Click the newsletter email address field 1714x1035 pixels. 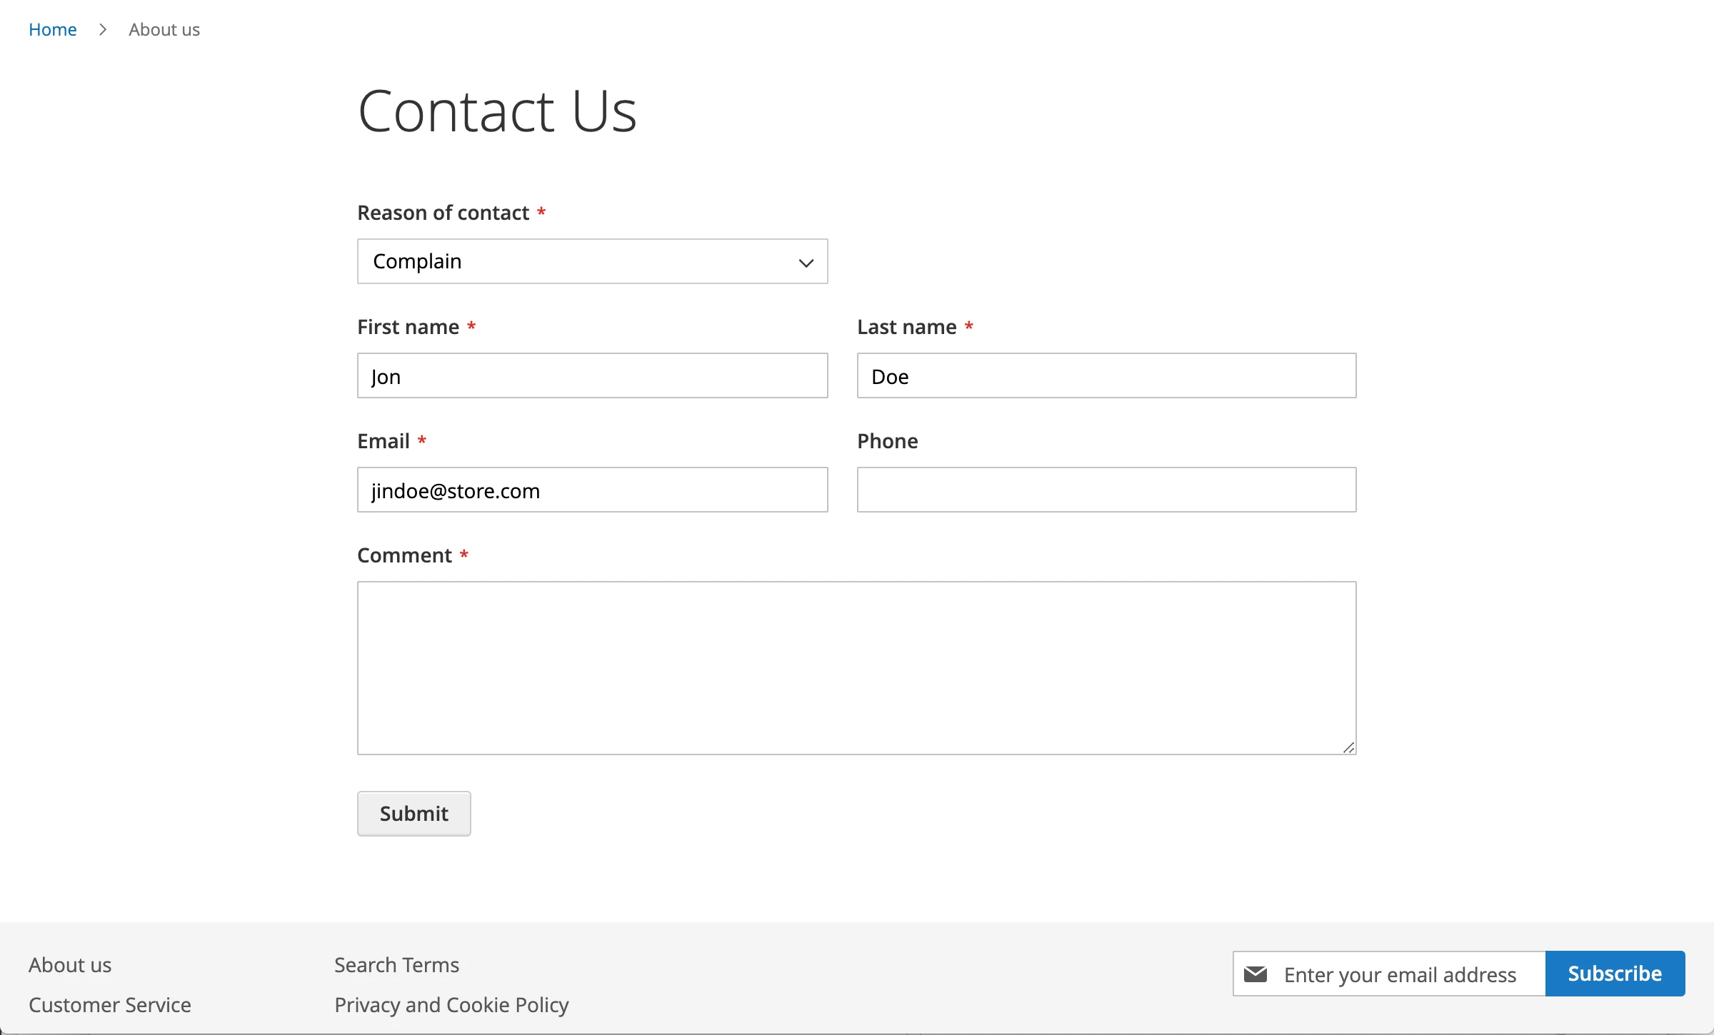(x=1400, y=974)
